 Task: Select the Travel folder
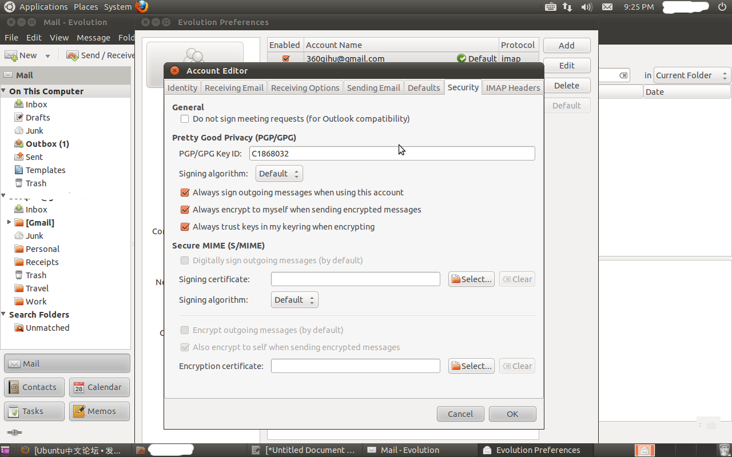click(x=37, y=288)
